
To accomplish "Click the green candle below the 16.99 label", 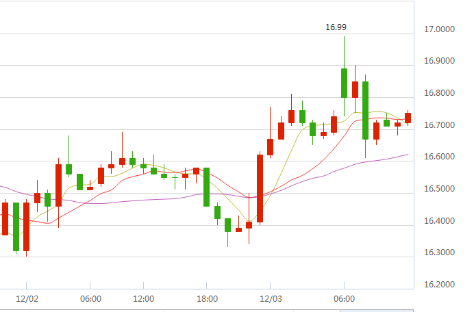I will (x=344, y=82).
